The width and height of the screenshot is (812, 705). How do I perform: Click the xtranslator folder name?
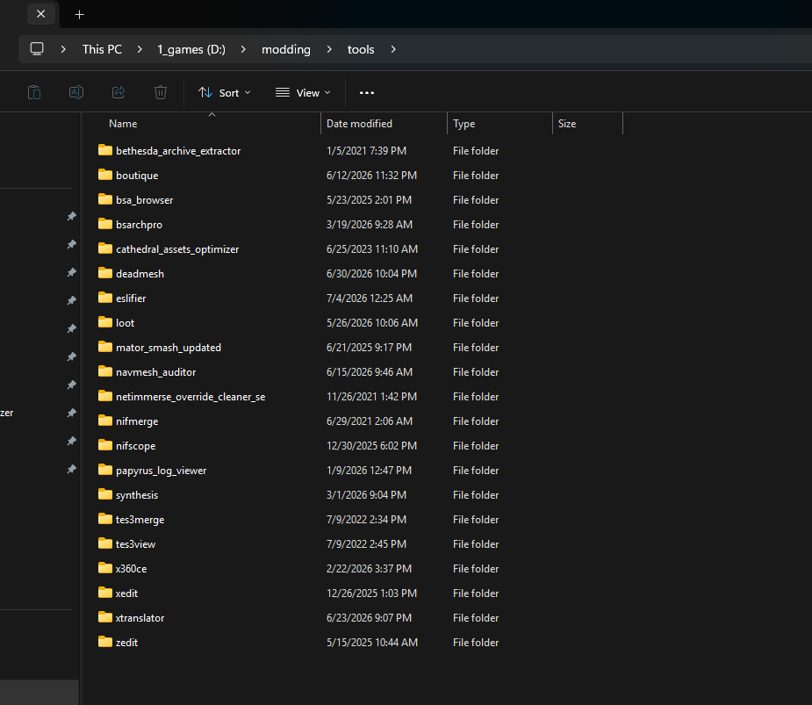tap(140, 617)
